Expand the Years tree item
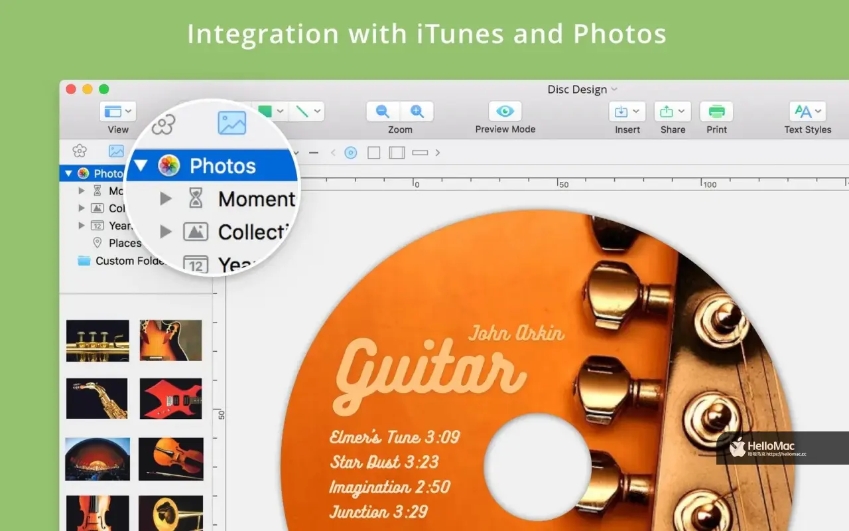This screenshot has width=849, height=531. 82,225
